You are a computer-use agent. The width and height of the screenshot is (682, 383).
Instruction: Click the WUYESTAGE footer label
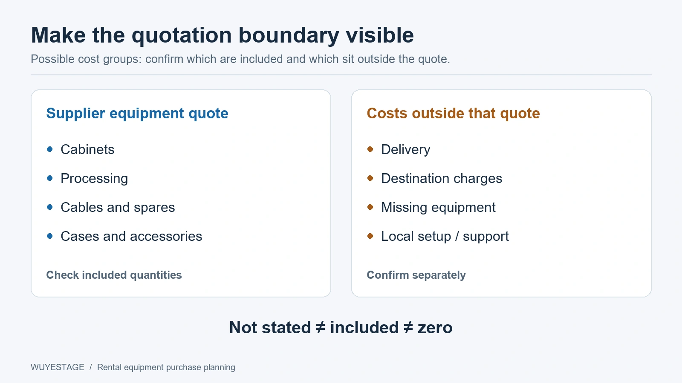pyautogui.click(x=58, y=367)
